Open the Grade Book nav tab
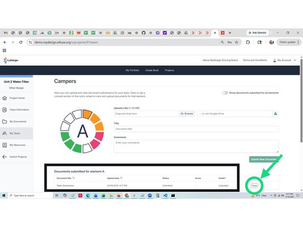The width and height of the screenshot is (303, 227). (x=152, y=70)
